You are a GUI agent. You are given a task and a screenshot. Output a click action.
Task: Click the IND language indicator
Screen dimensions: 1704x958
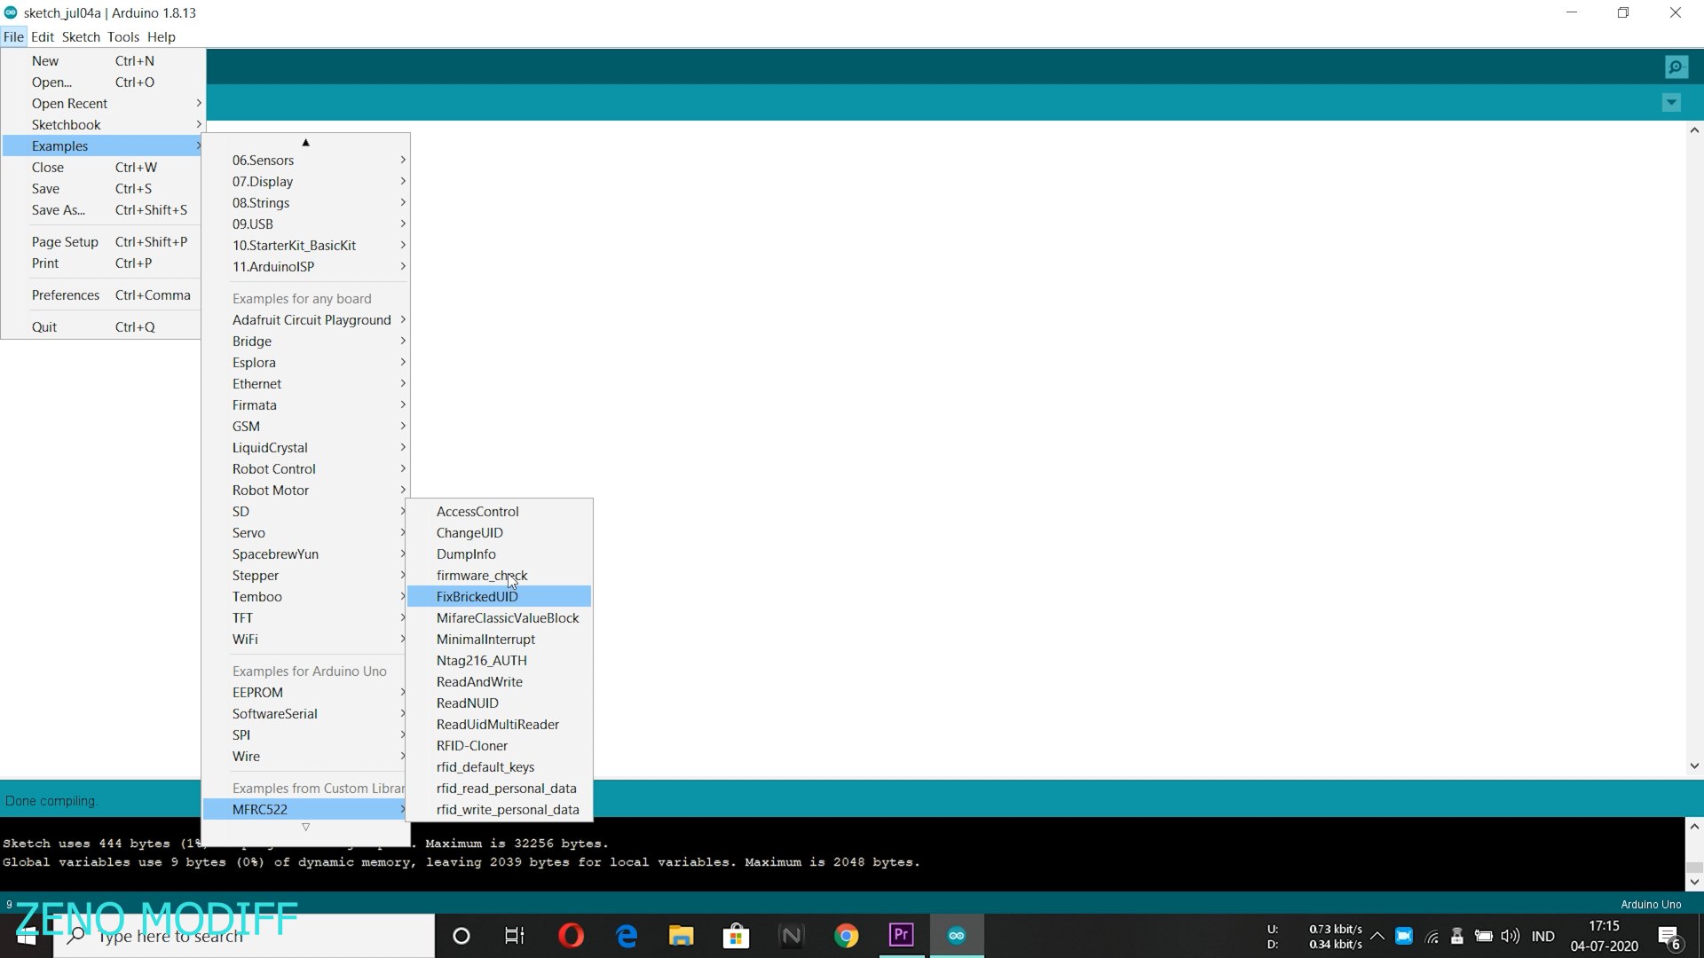click(x=1543, y=936)
